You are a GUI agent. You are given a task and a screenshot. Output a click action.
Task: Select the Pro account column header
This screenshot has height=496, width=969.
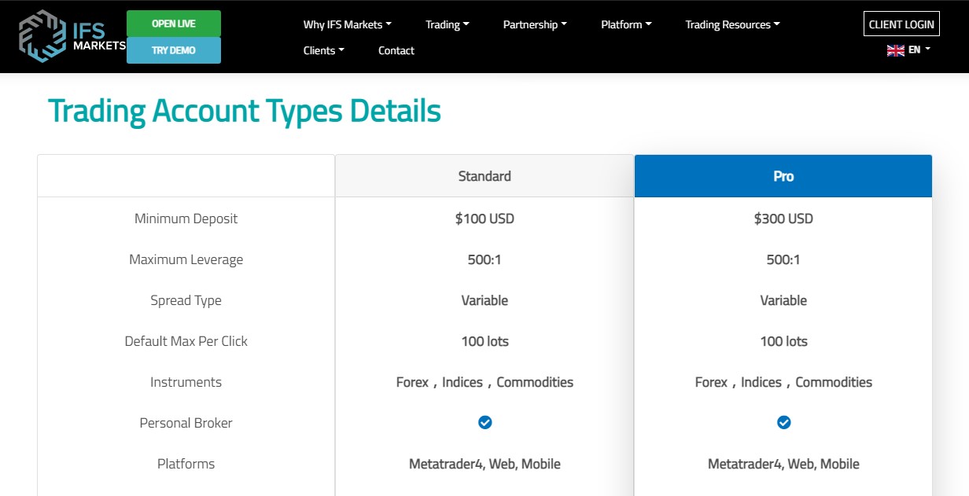click(x=783, y=176)
